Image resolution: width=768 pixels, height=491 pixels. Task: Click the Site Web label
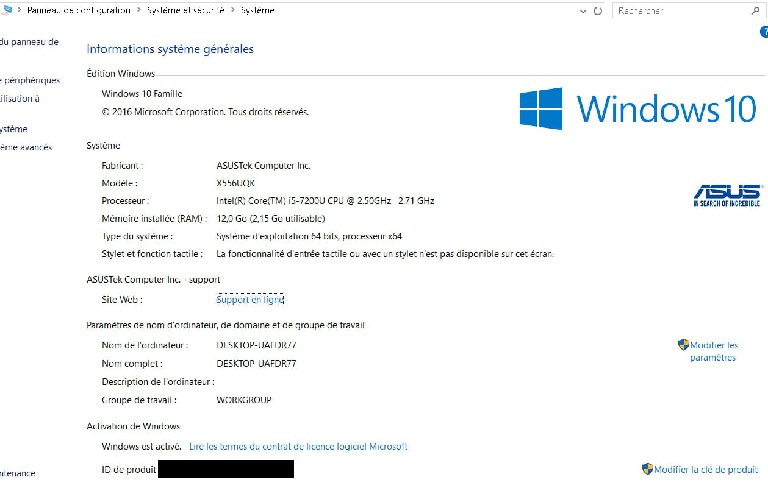122,300
